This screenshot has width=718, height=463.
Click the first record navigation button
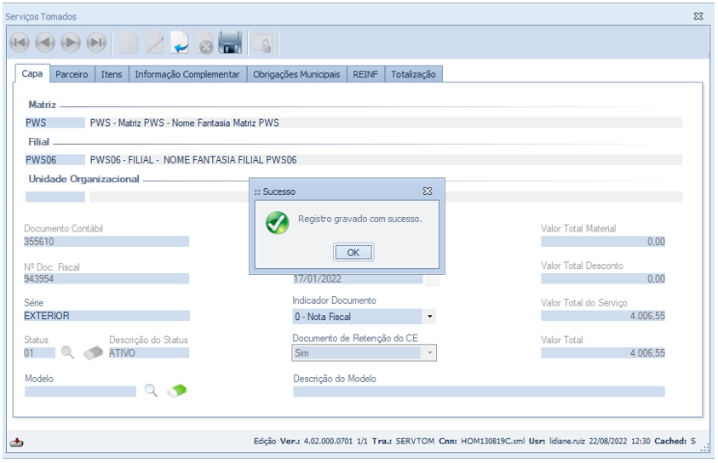click(x=20, y=42)
